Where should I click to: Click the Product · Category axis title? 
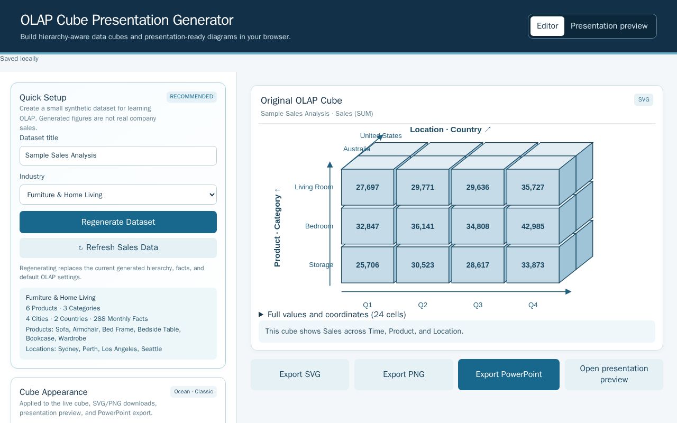click(x=277, y=227)
